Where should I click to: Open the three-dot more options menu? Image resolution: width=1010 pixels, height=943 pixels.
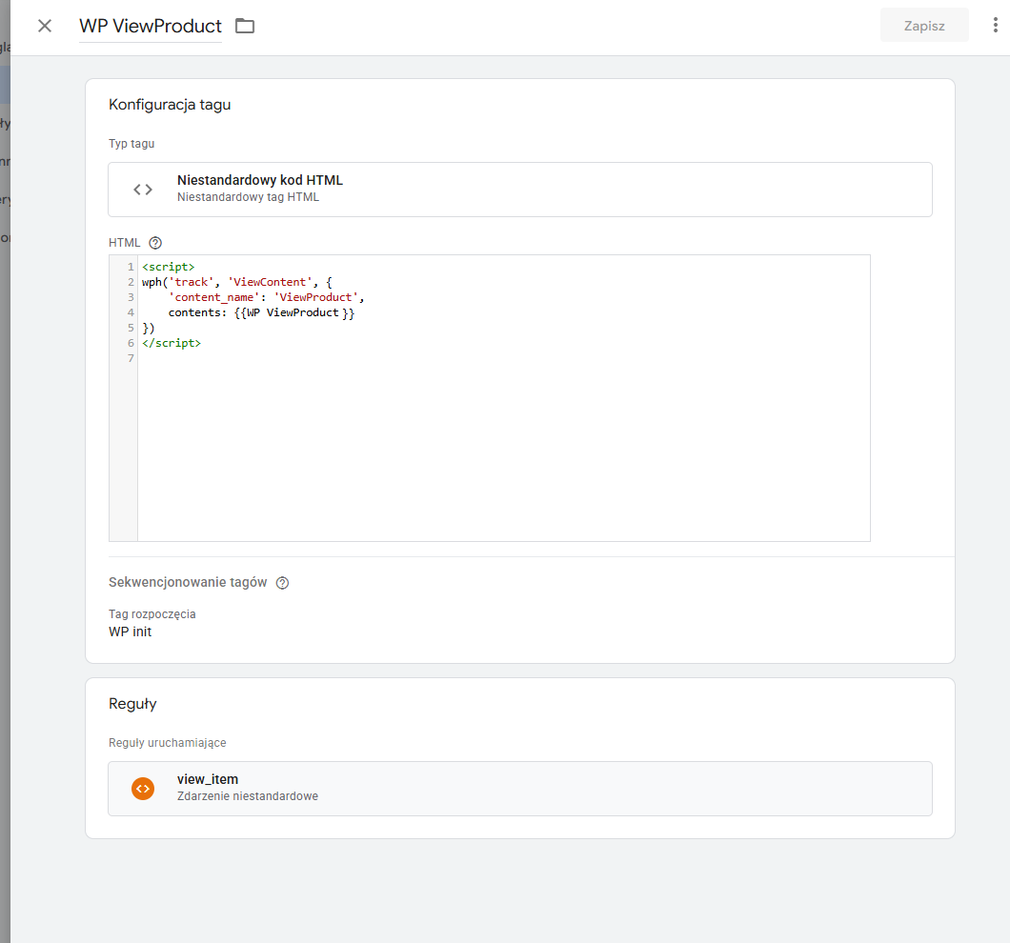pyautogui.click(x=995, y=25)
